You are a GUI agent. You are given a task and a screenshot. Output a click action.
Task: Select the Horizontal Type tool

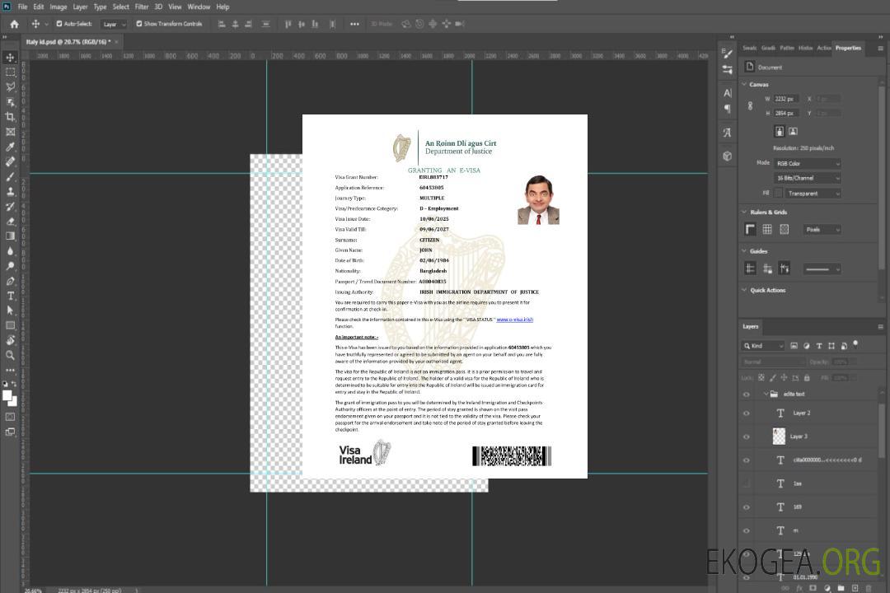tap(10, 296)
